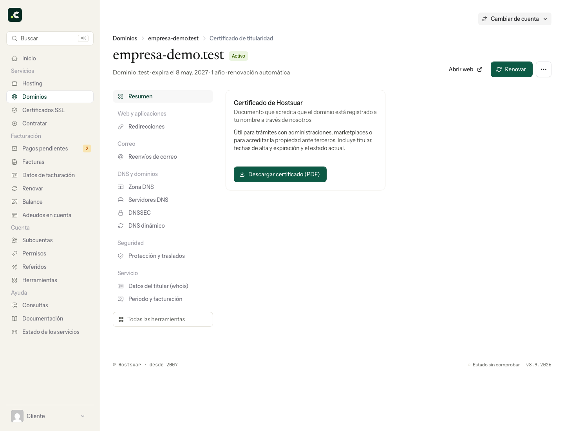Click the Consultas chat icon
The width and height of the screenshot is (564, 431).
(14, 305)
